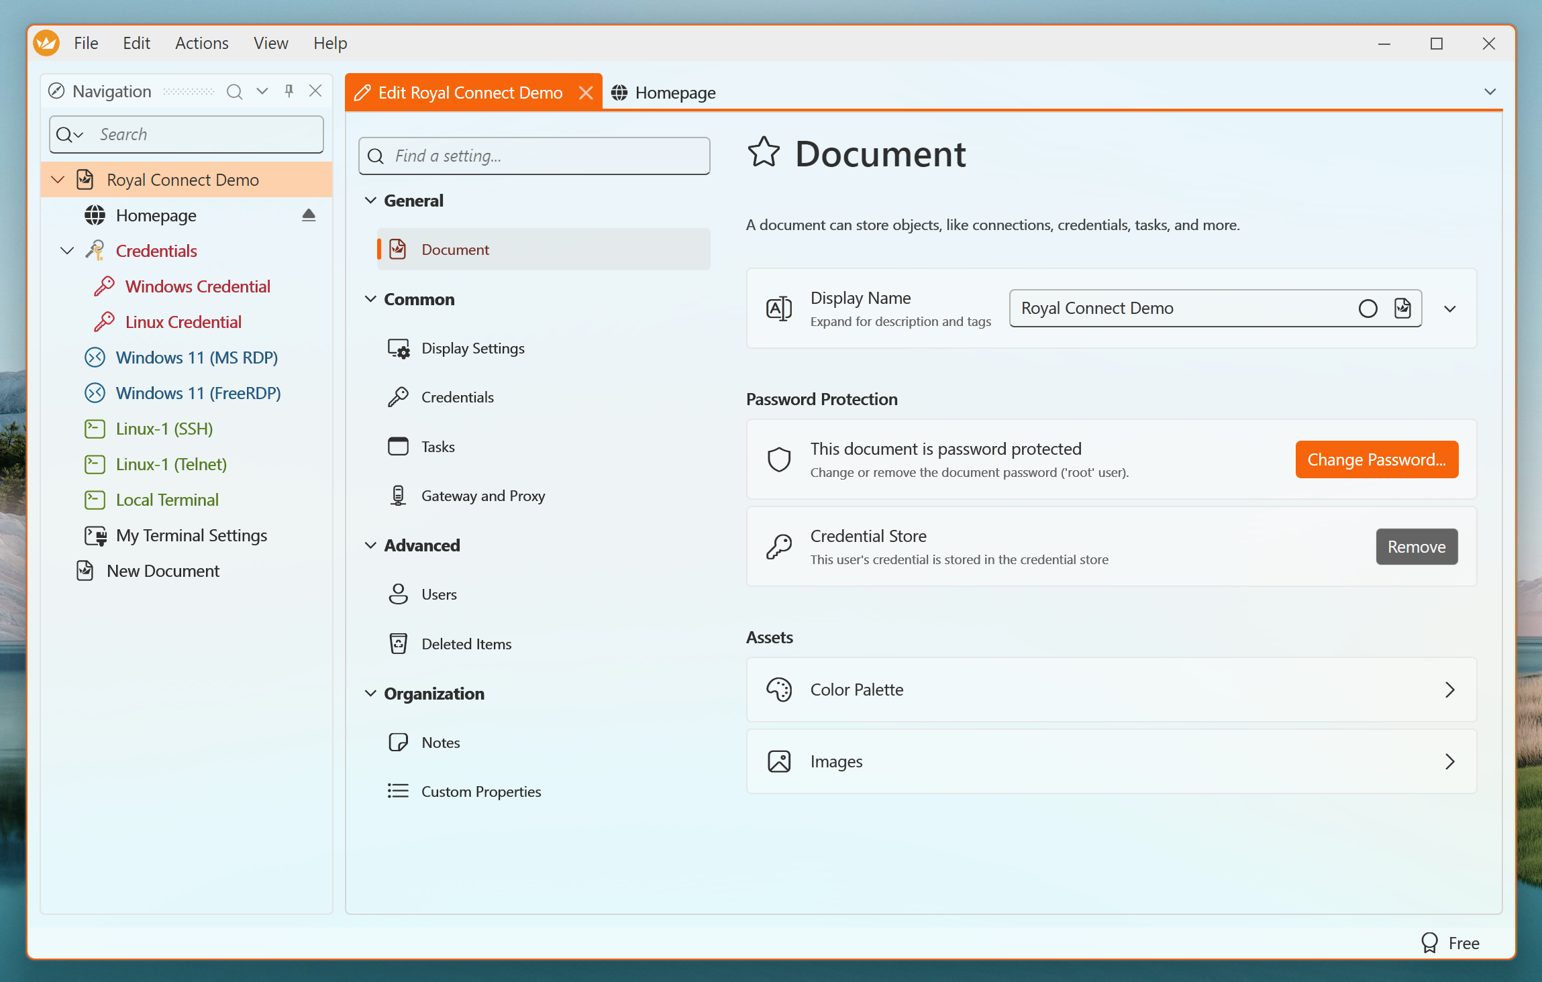Viewport: 1542px width, 982px height.
Task: Click the document icon in Display Name field
Action: point(1402,309)
